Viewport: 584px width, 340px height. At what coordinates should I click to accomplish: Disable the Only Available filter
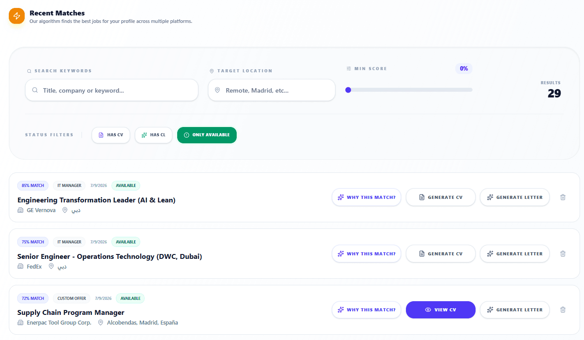click(x=207, y=135)
